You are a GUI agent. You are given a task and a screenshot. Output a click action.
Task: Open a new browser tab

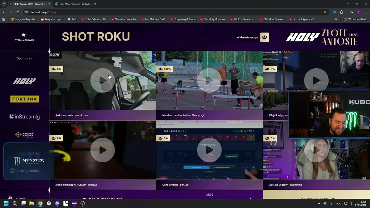coord(102,4)
